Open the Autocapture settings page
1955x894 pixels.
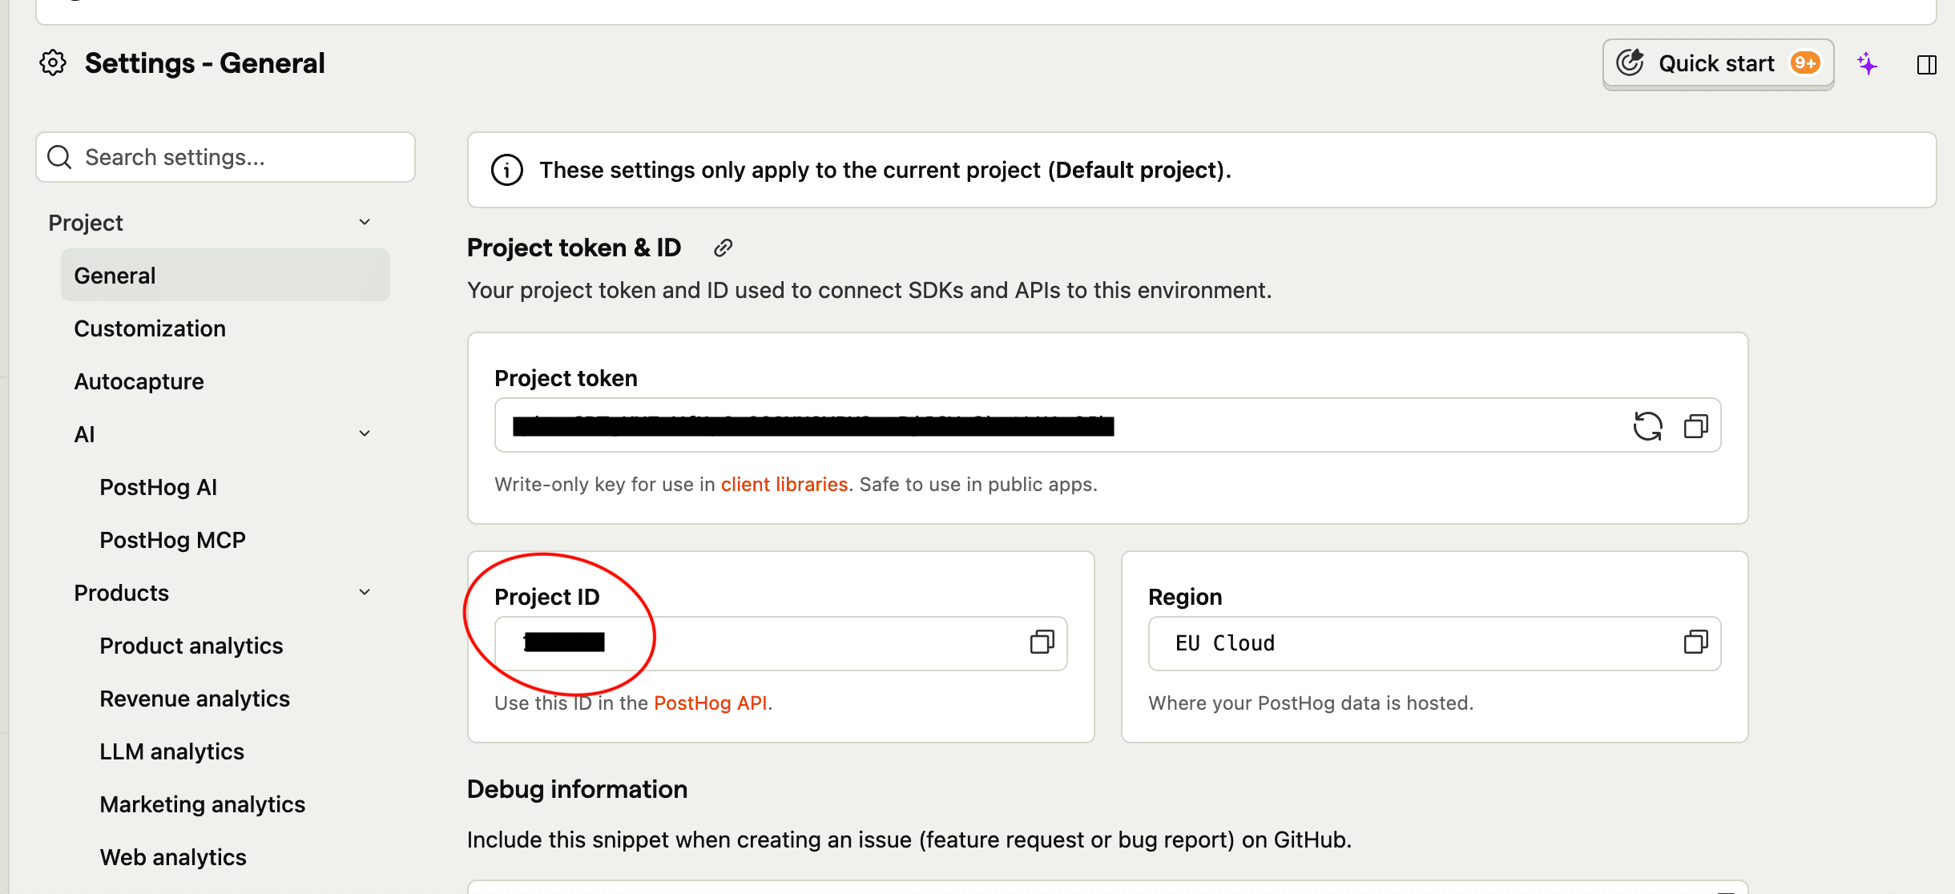pyautogui.click(x=139, y=381)
